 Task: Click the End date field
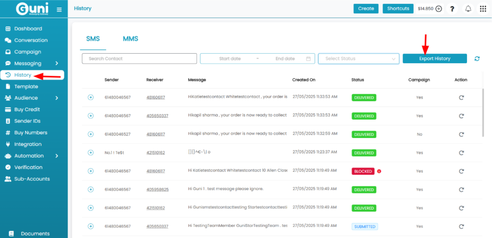click(285, 58)
